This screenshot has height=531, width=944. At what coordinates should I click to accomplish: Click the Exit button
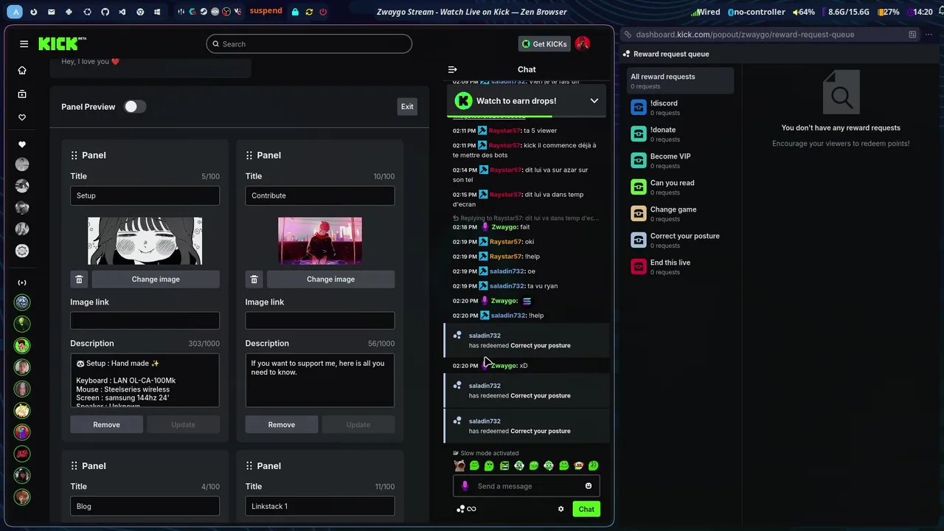click(x=407, y=106)
